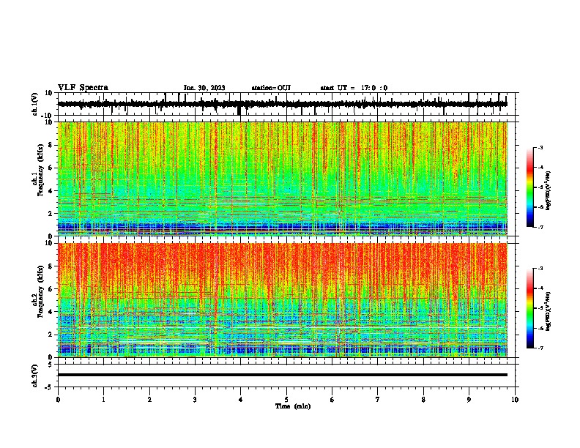Screen dimensions: 580x448
Task: Click the ch.1 color bar log(PSD) unit label
Action: (x=549, y=190)
